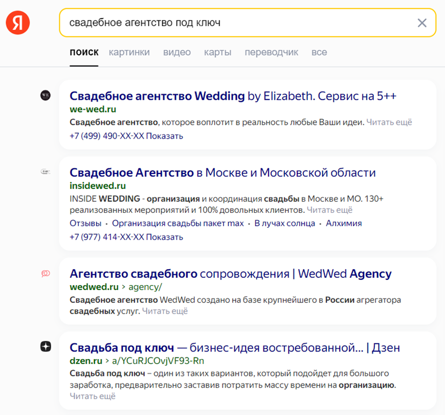
Task: Open the все tab
Action: [319, 52]
